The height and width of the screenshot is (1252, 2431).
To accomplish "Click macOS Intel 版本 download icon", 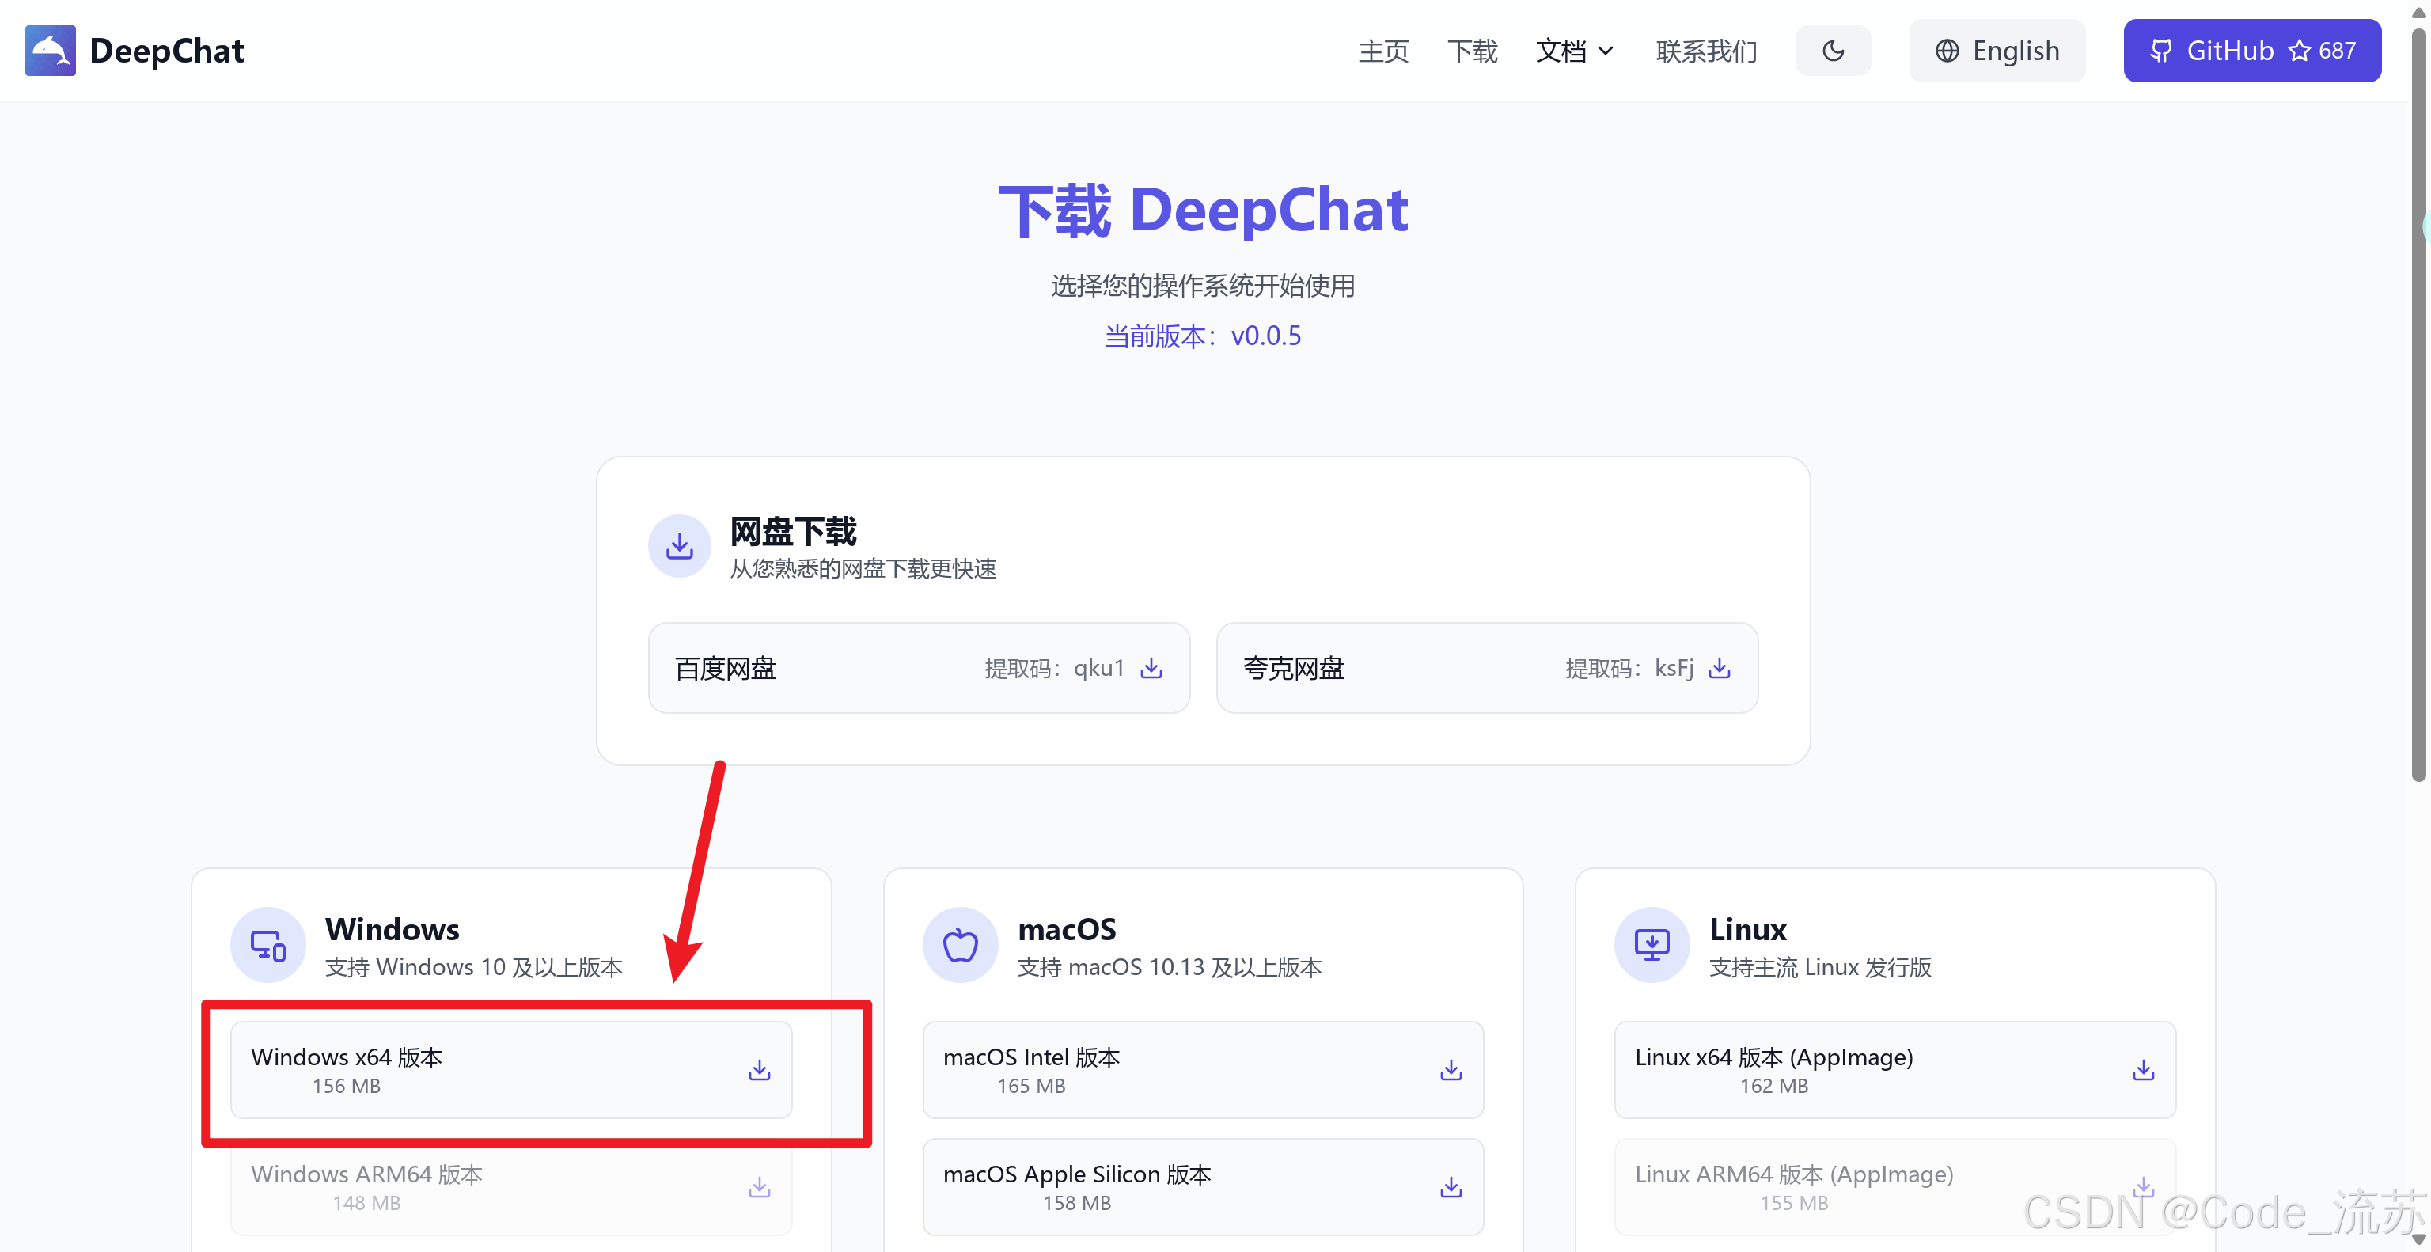I will point(1451,1069).
